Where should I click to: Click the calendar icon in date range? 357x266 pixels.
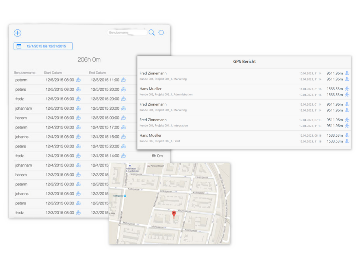pos(19,46)
